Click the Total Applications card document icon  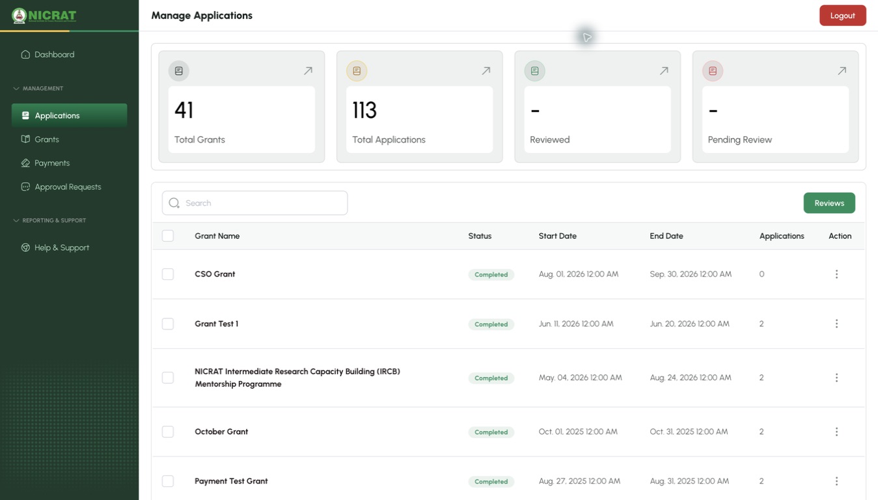click(x=357, y=71)
